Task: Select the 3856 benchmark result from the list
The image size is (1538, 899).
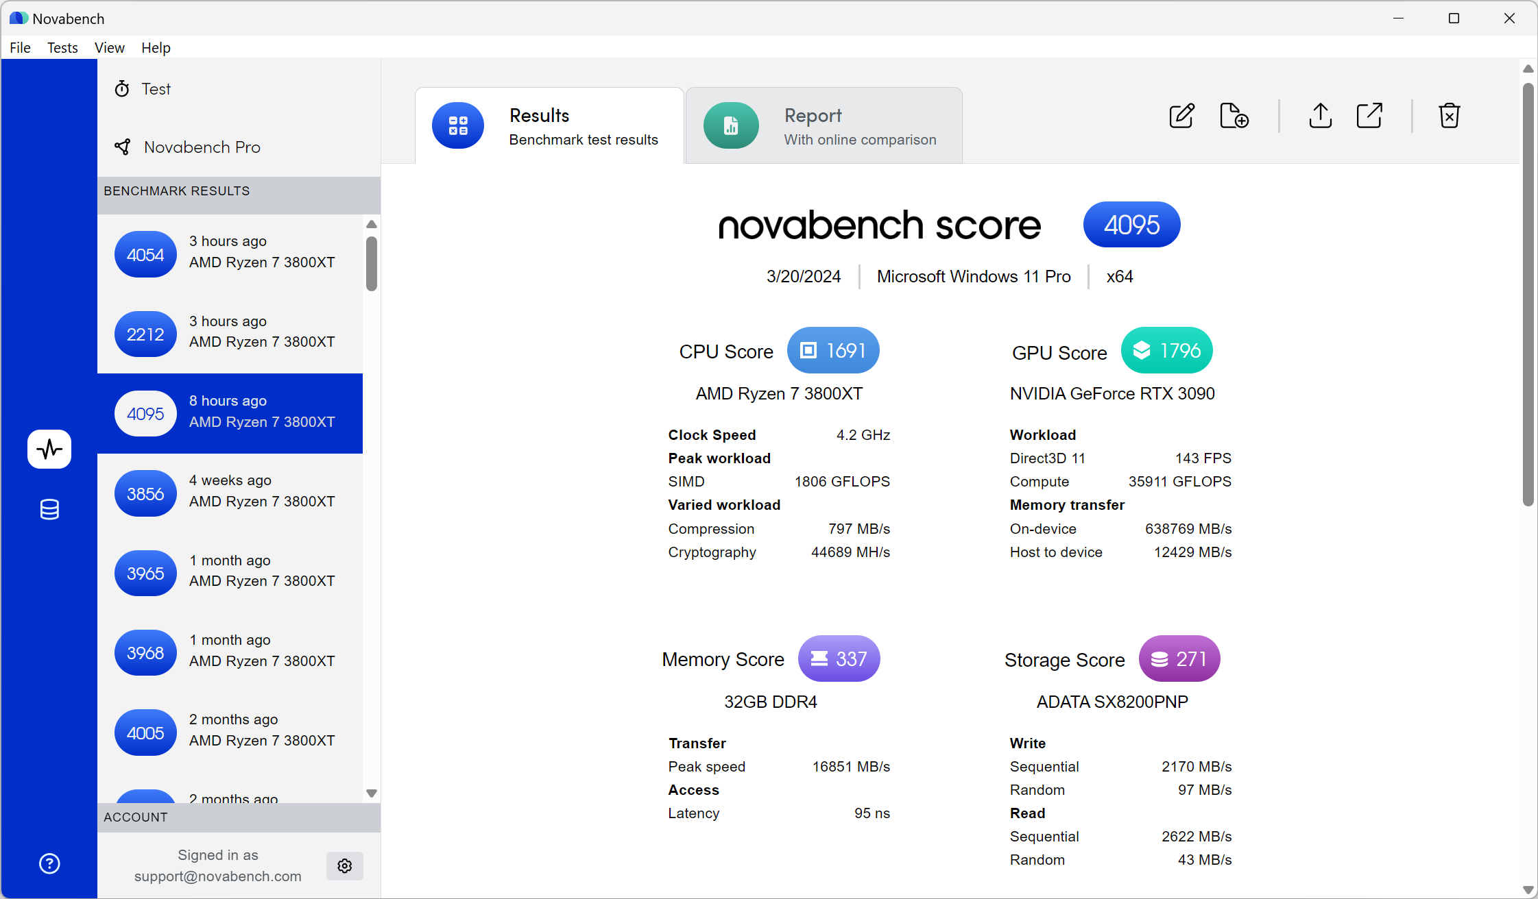Action: click(x=230, y=493)
